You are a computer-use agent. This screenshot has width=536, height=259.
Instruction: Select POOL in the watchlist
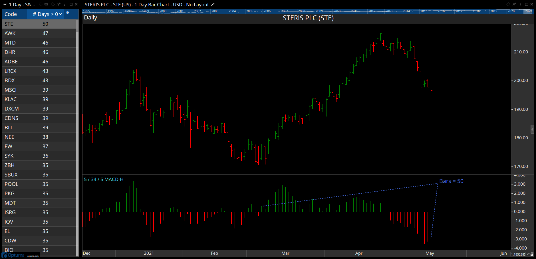pyautogui.click(x=39, y=184)
